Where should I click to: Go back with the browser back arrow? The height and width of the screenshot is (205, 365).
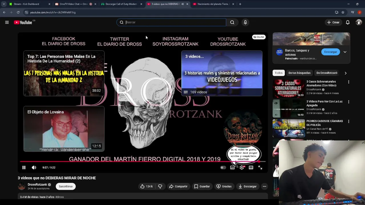[4, 12]
